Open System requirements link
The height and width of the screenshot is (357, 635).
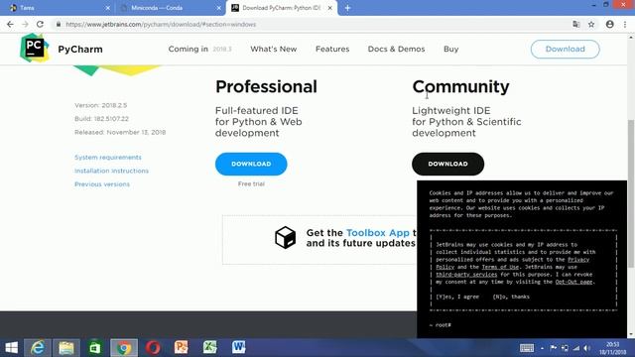pyautogui.click(x=108, y=157)
